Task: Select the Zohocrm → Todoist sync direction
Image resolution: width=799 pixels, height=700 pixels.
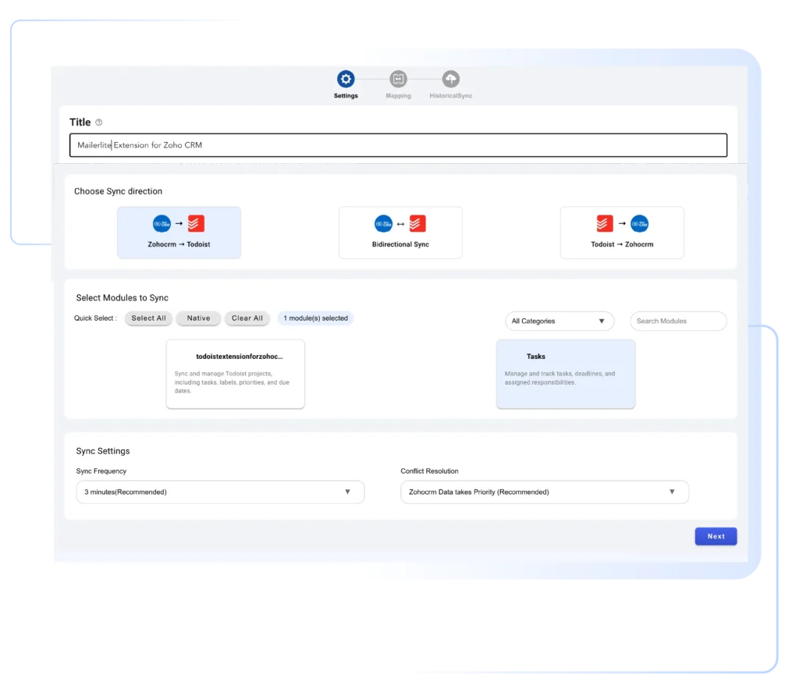Action: (x=179, y=232)
